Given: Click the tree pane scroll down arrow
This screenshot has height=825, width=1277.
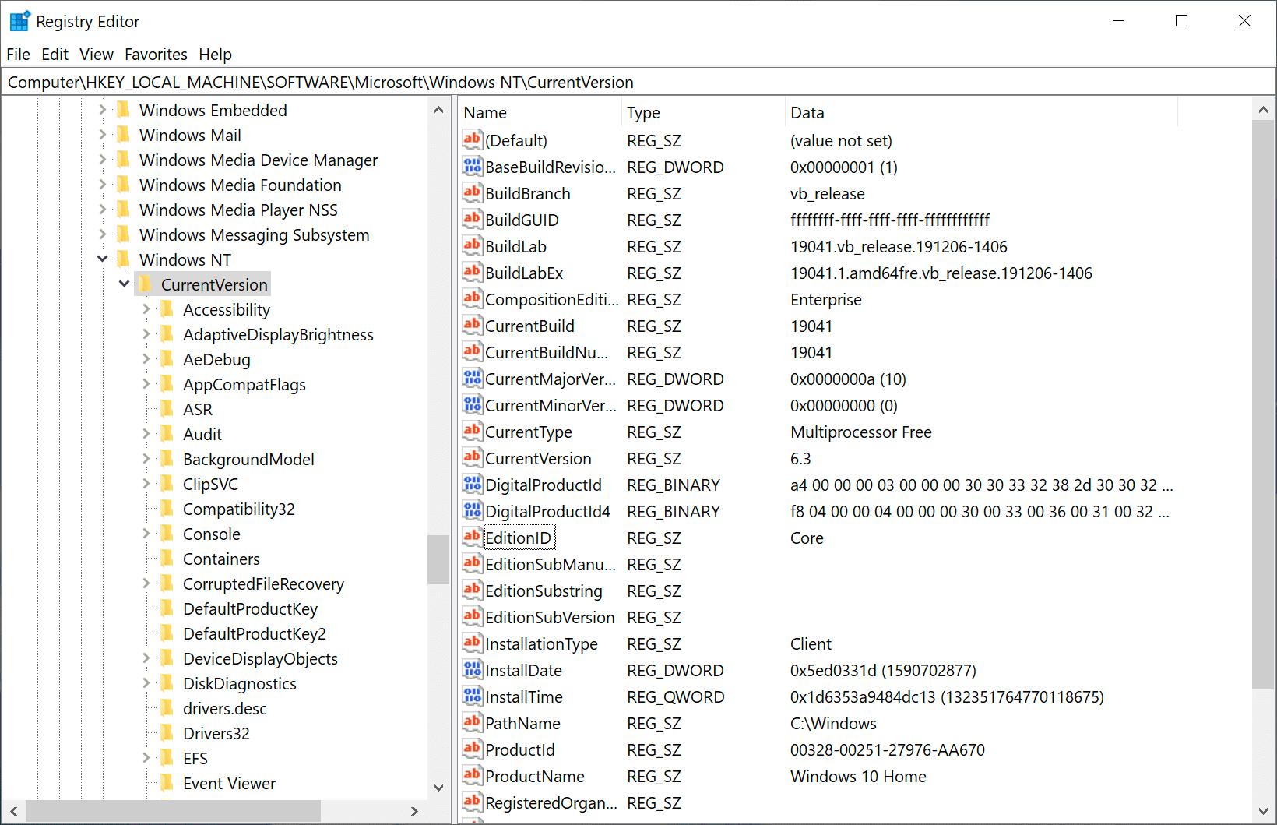Looking at the screenshot, I should (438, 788).
